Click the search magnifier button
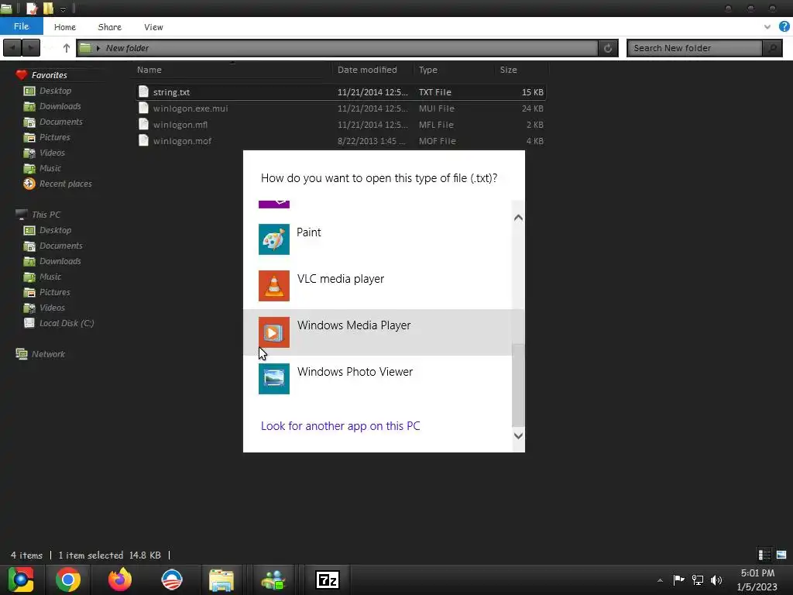This screenshot has width=793, height=595. [x=772, y=48]
